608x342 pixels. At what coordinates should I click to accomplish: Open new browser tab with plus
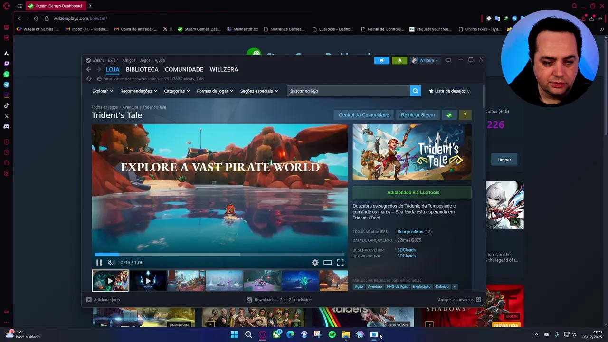point(90,6)
